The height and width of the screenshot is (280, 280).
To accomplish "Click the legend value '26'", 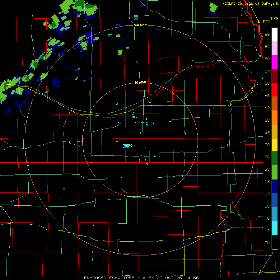I will (267, 157).
